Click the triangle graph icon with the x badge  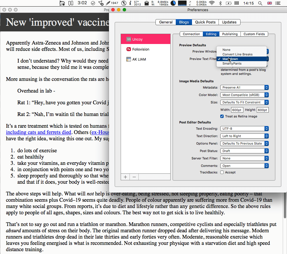coord(101,3)
